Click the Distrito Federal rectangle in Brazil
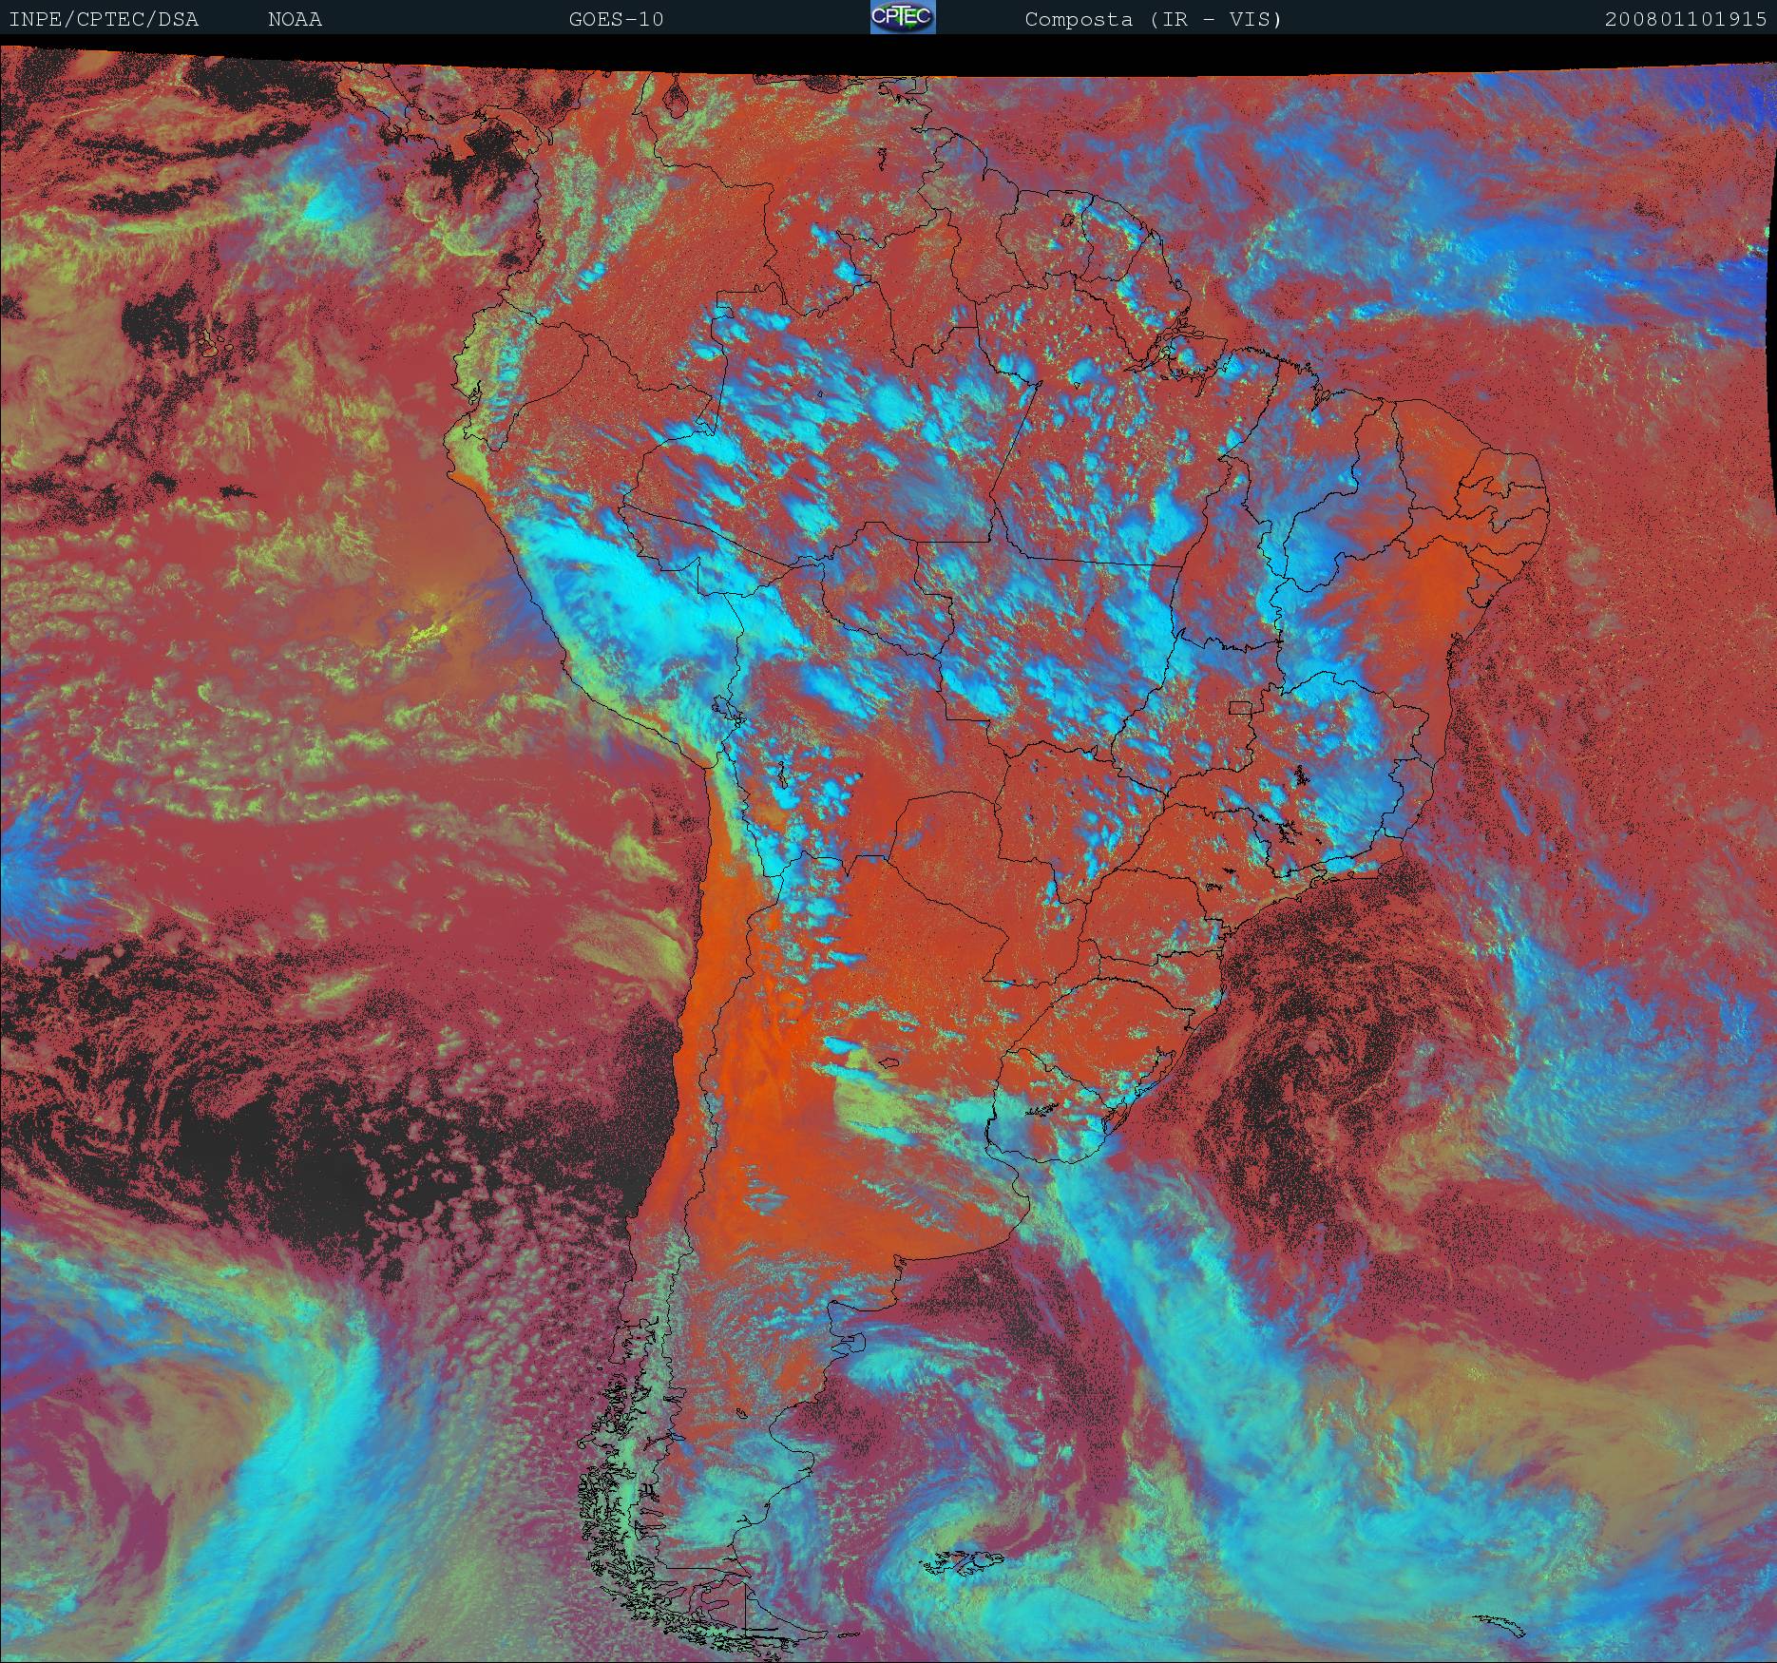Screen dimensions: 1777x1663 [1240, 707]
